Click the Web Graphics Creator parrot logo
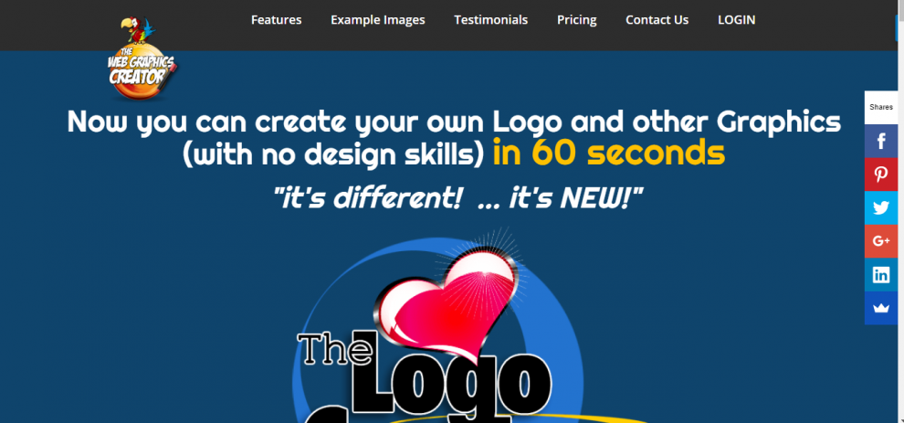The height and width of the screenshot is (423, 904). pos(142,58)
